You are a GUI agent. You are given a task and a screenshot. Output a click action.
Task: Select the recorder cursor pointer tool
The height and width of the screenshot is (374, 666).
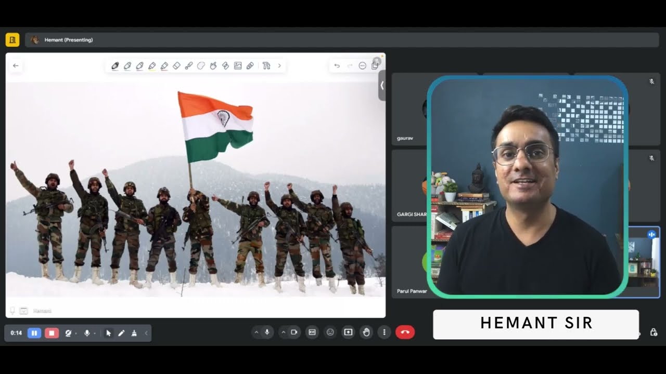[109, 333]
